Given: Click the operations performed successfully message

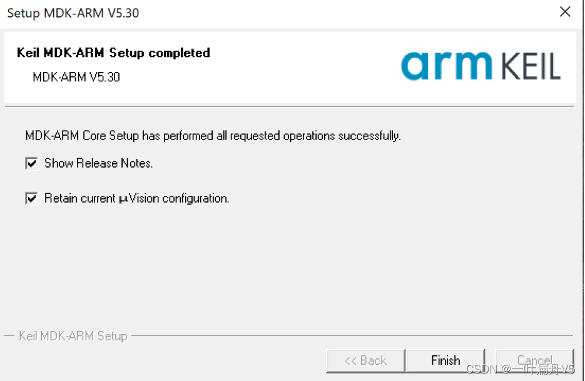Looking at the screenshot, I should coord(213,136).
